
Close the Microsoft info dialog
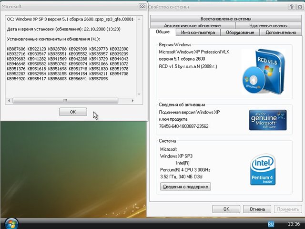(x=142, y=6)
